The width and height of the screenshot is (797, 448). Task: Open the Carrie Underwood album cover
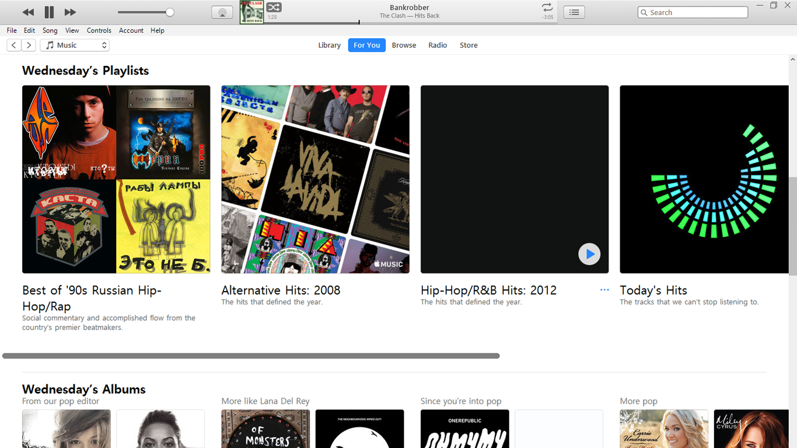click(x=664, y=429)
